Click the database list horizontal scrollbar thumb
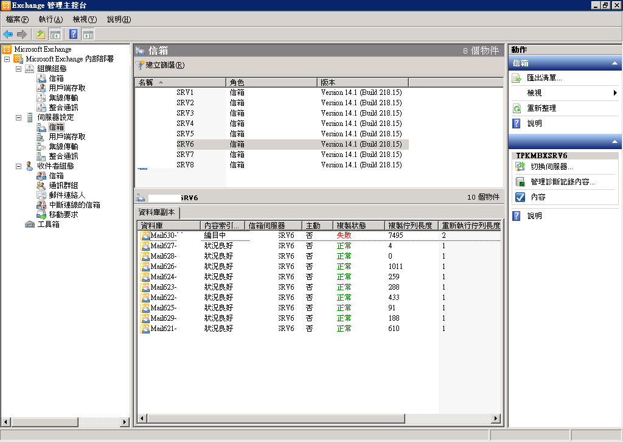The width and height of the screenshot is (623, 443). (x=276, y=418)
